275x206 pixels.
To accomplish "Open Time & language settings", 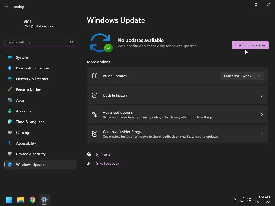I will [40, 122].
